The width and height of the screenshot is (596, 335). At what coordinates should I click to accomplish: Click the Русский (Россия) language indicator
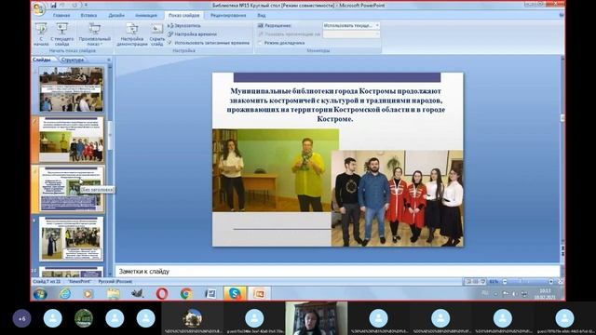(x=115, y=281)
